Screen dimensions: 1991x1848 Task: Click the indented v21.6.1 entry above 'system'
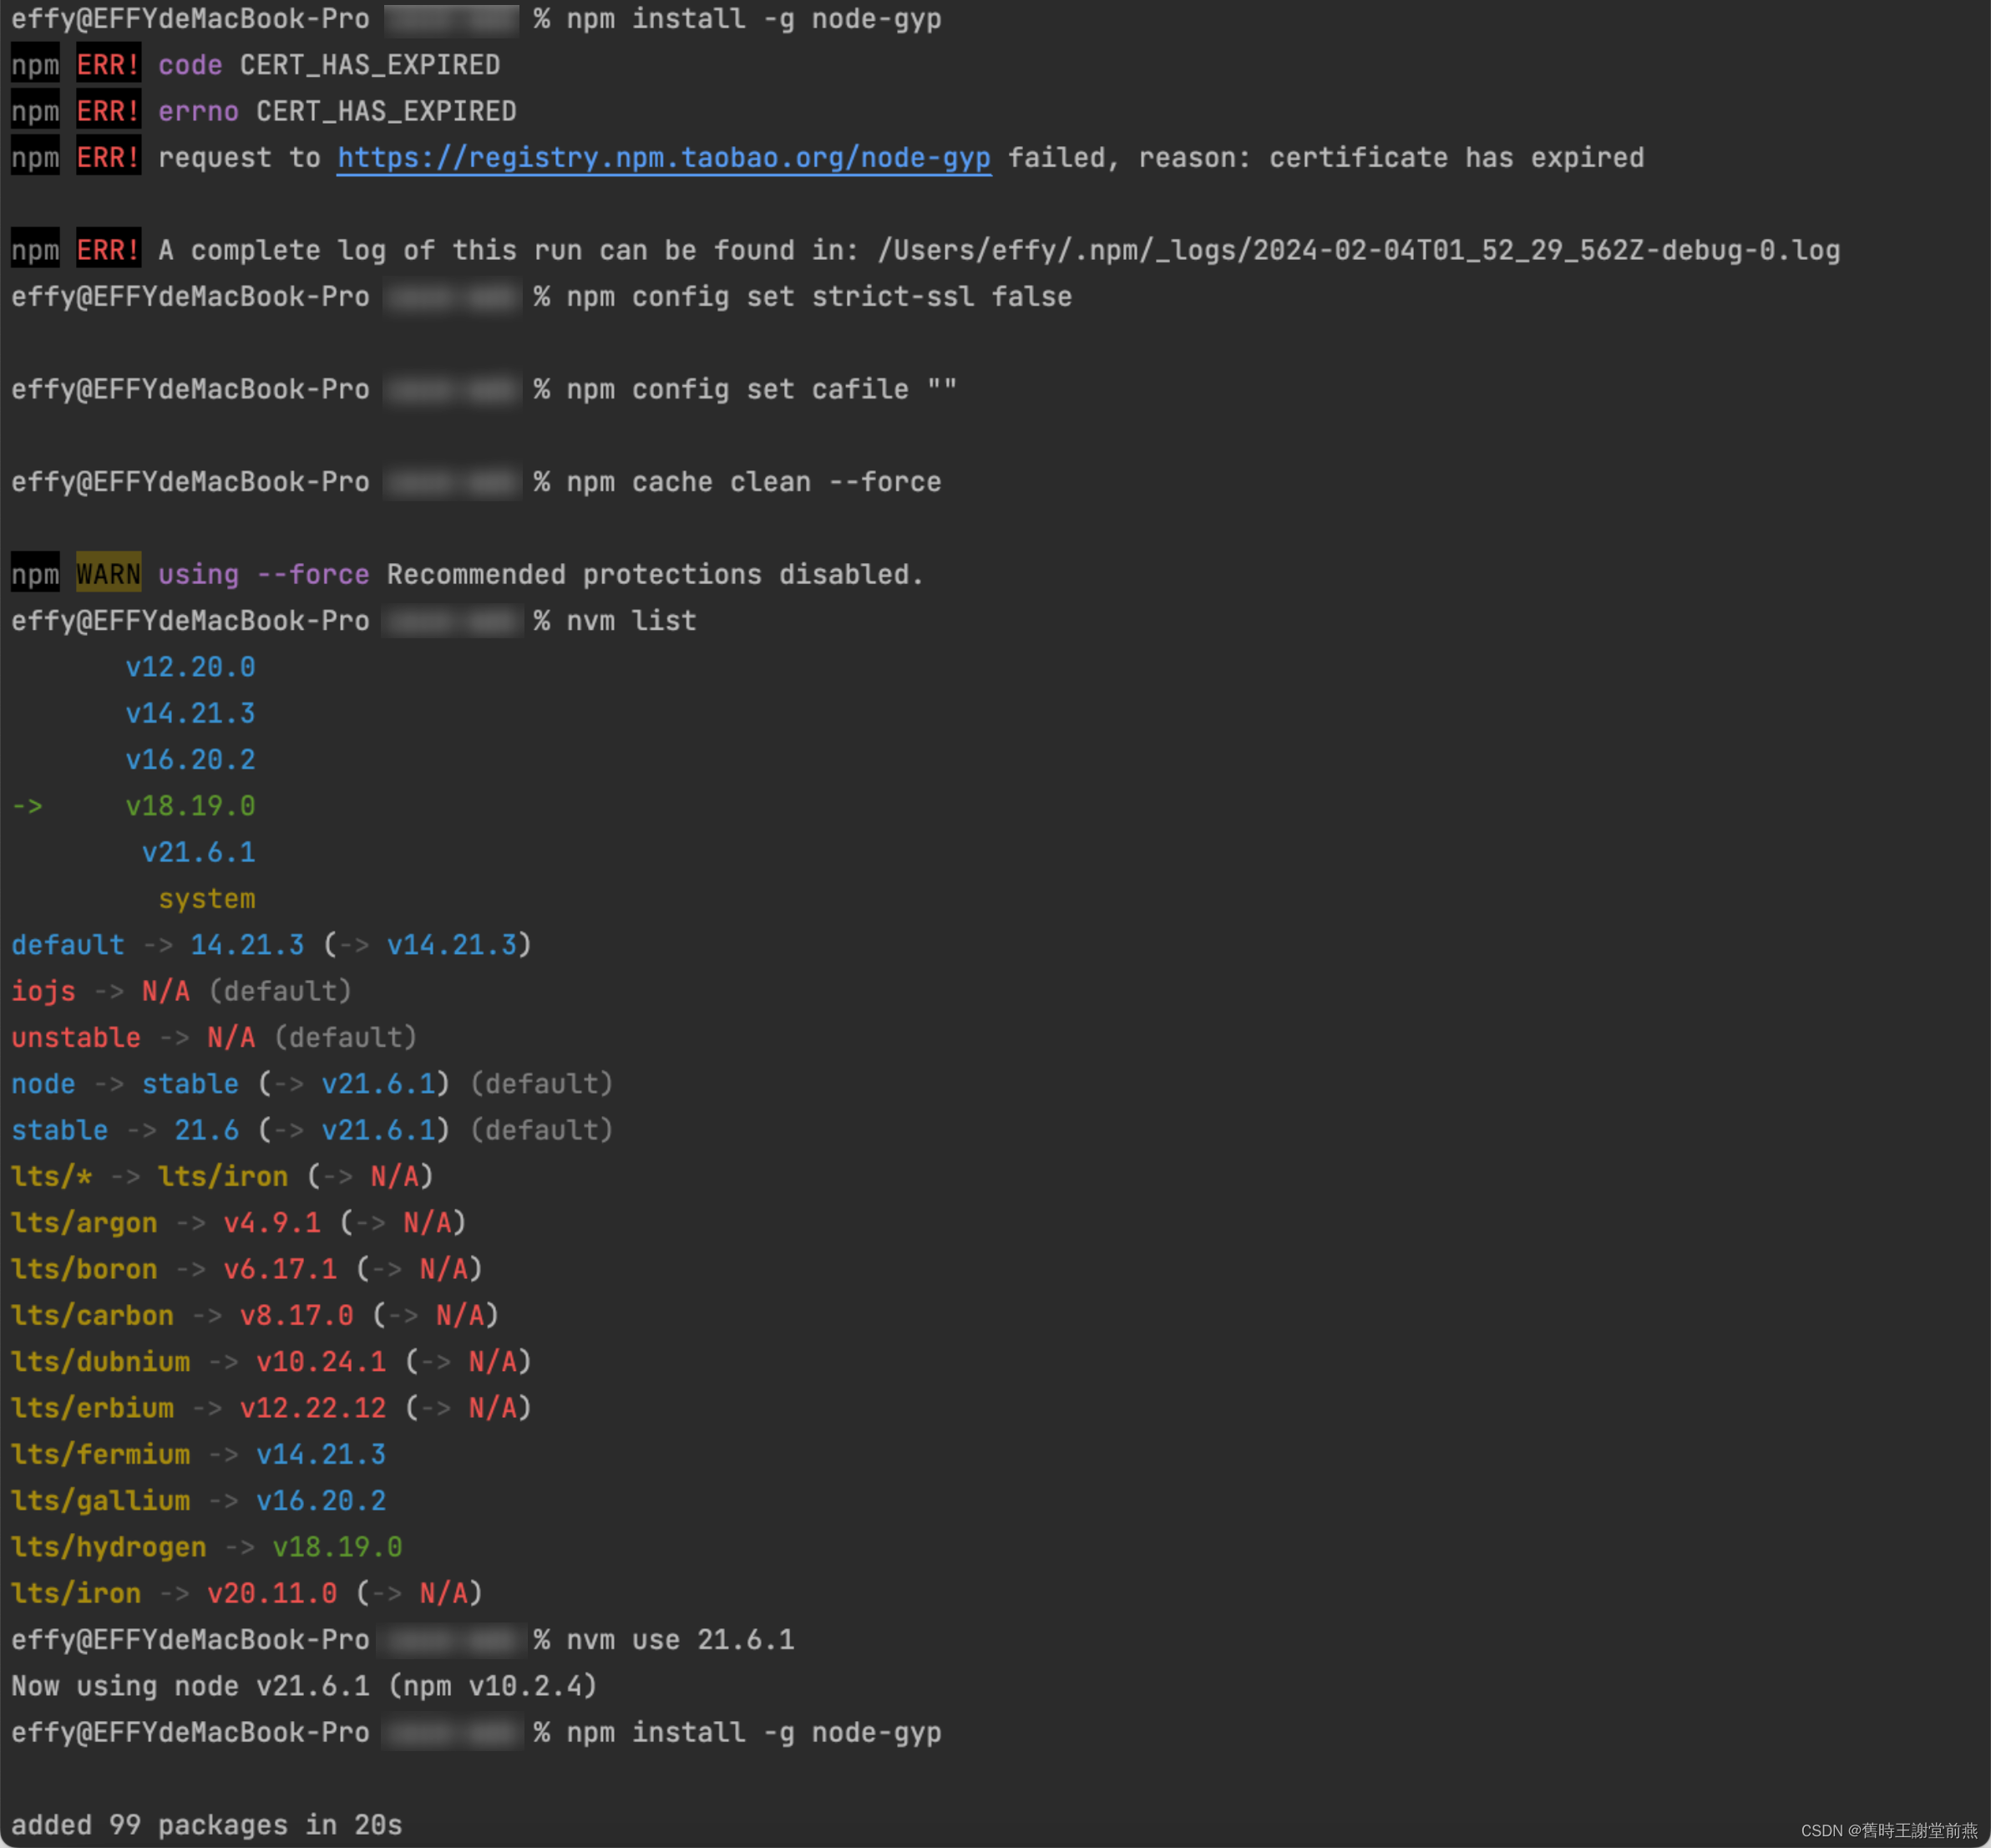(198, 852)
